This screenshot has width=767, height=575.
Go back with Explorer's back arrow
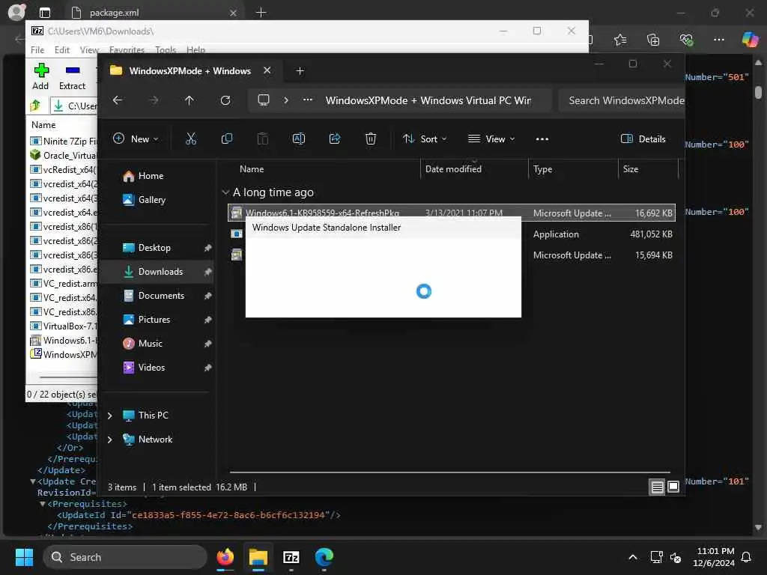[x=118, y=100]
